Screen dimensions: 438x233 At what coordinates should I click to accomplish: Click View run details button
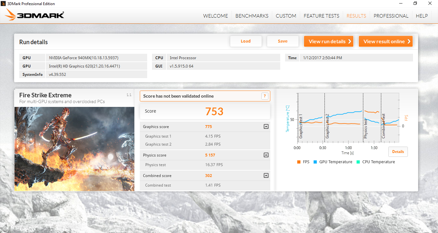[x=329, y=41]
